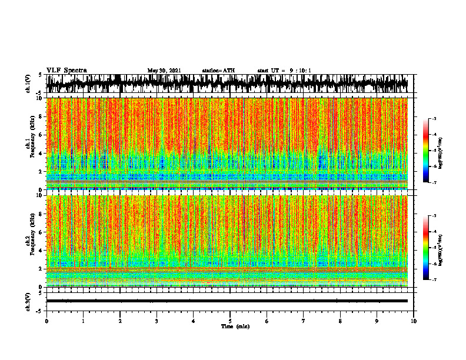Click the "ch.3(V)" axis label
The height and width of the screenshot is (360, 466).
pos(28,302)
